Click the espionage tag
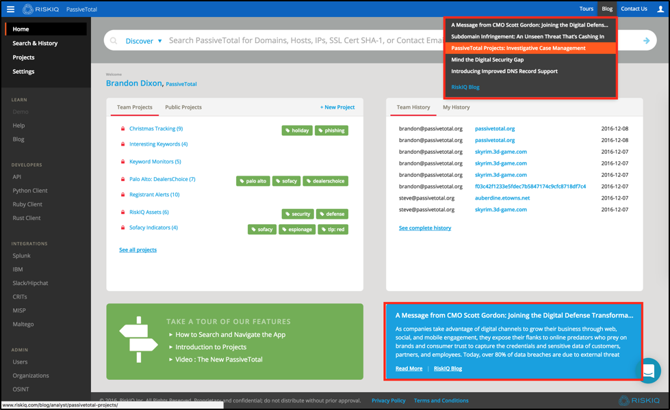 pos(297,229)
